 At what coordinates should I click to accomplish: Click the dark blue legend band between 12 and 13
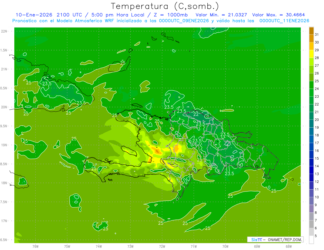311,178
